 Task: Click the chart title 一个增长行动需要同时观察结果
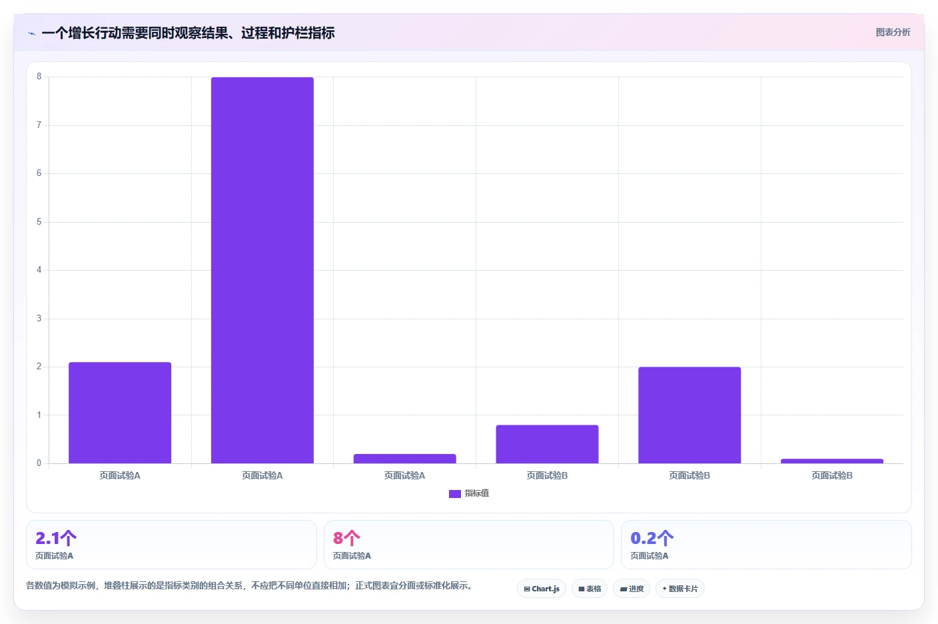tap(188, 33)
